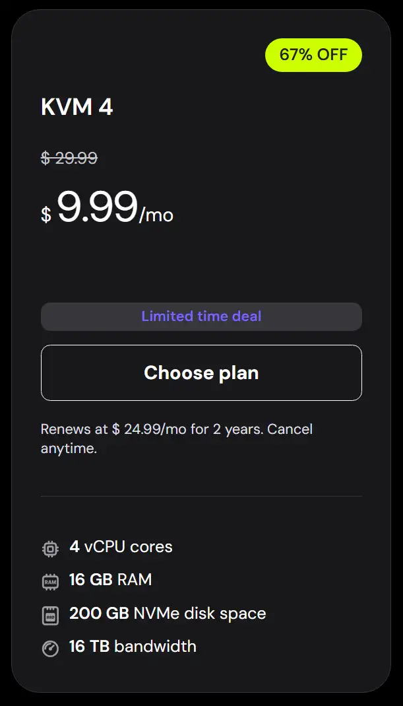Screen dimensions: 403x706
Task: Click the large 9.99 price figure
Action: point(97,207)
